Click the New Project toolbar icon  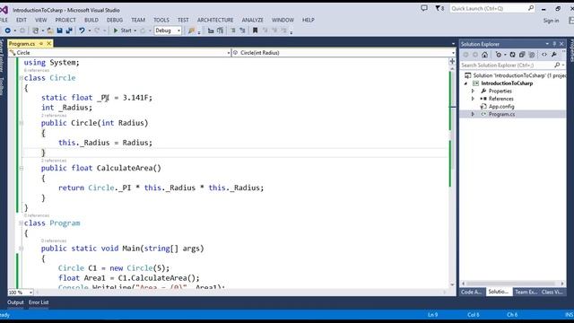click(35, 31)
